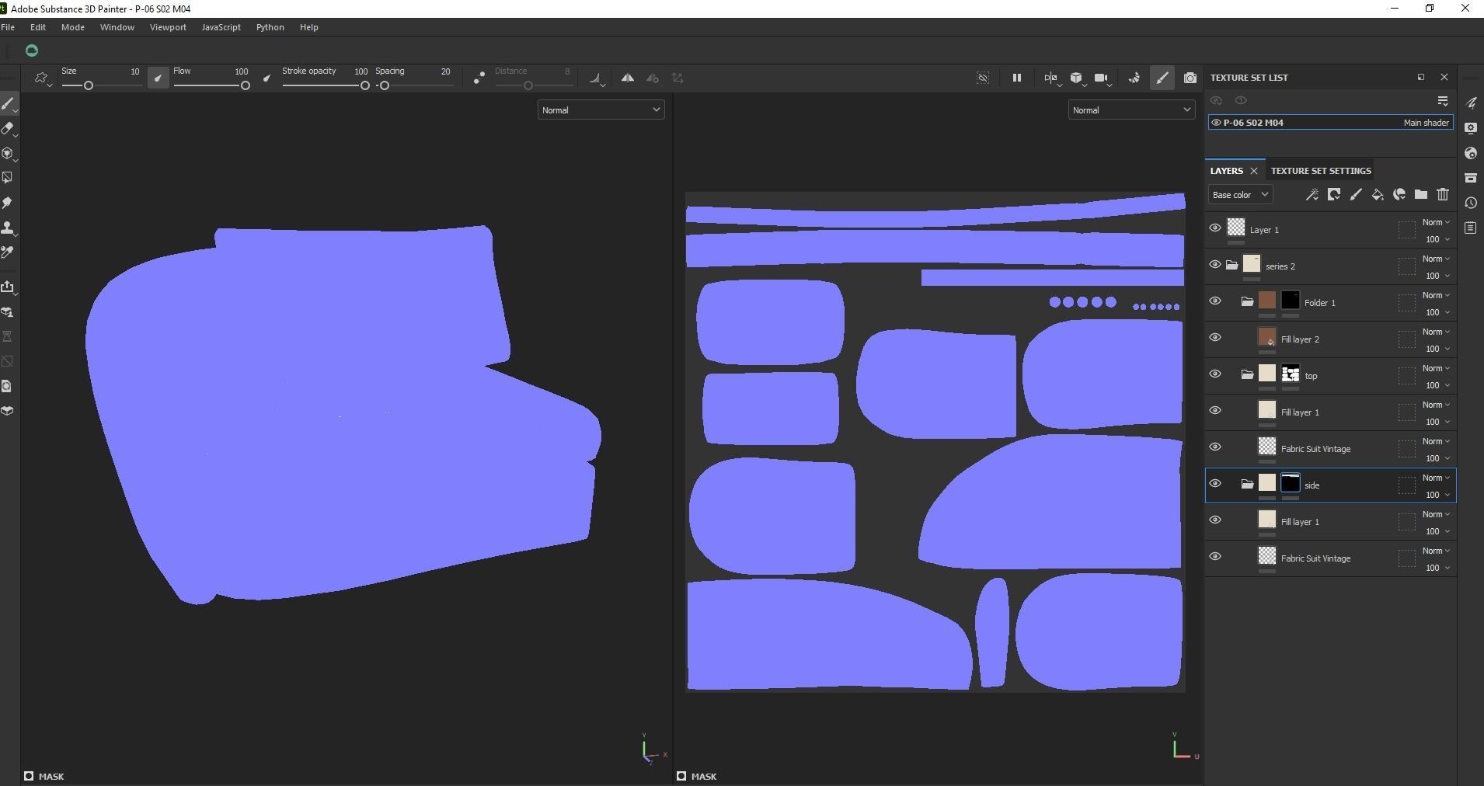Select the Paint brush tool
1484x786 pixels.
8,103
